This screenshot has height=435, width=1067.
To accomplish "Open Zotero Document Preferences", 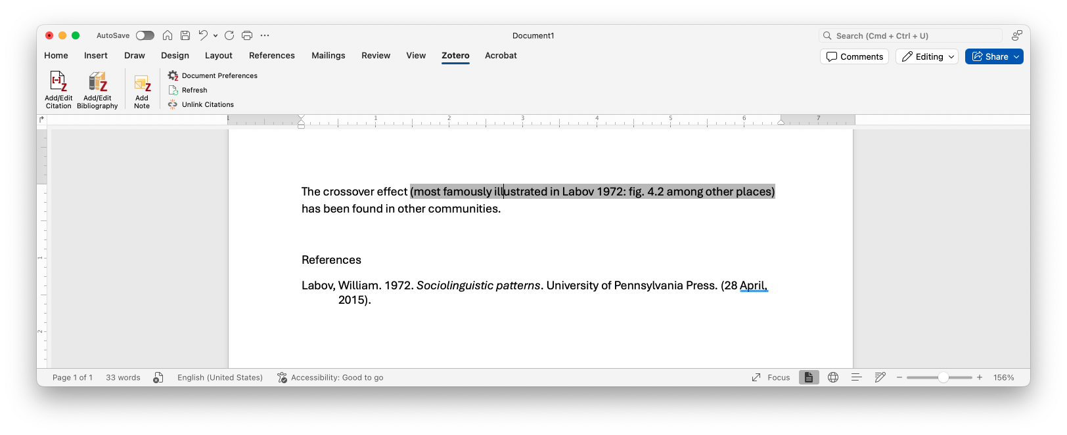I will (x=212, y=76).
